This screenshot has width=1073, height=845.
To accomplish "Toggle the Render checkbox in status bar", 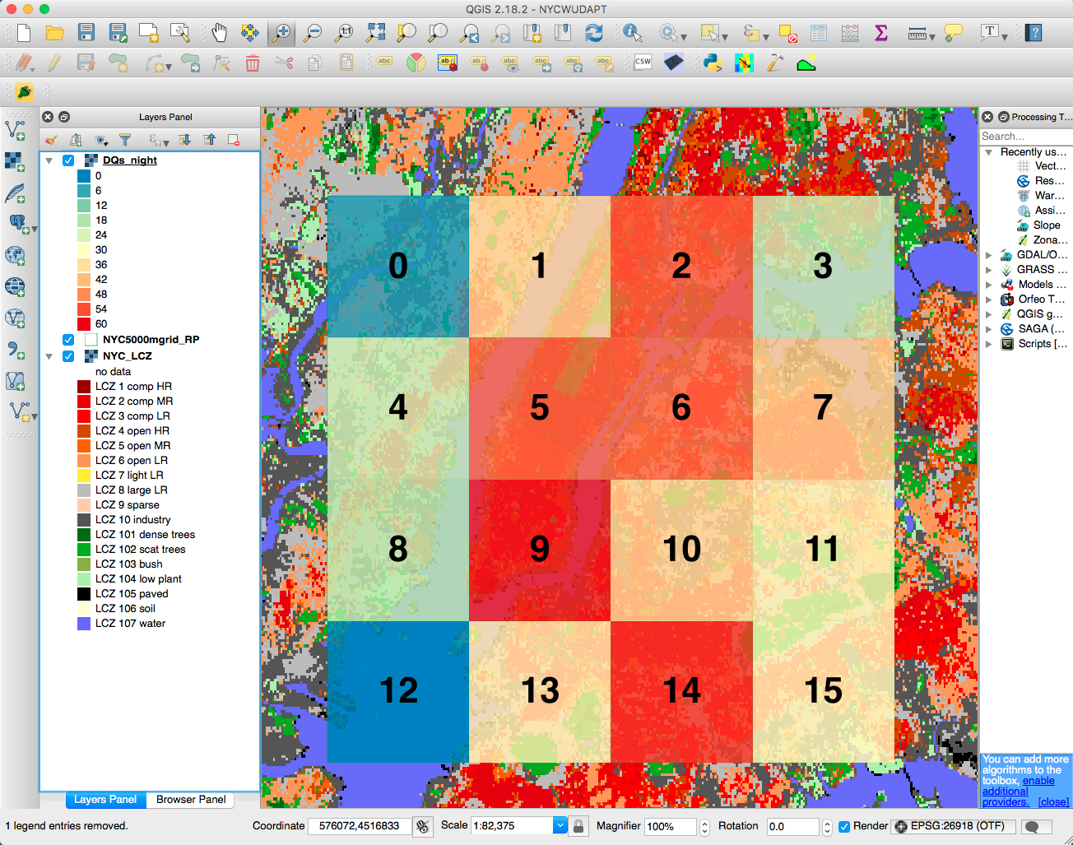I will click(844, 826).
